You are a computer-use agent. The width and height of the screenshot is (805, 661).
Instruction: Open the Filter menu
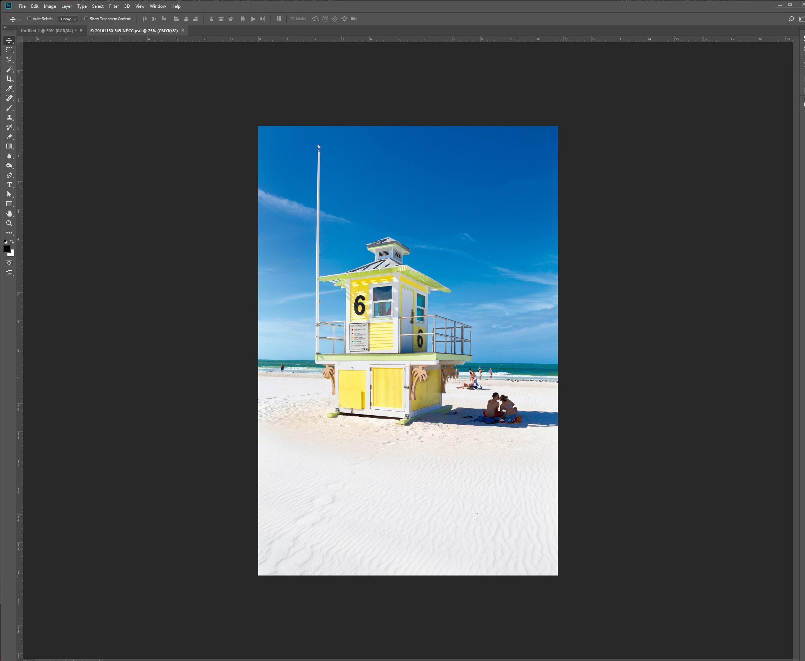point(114,6)
